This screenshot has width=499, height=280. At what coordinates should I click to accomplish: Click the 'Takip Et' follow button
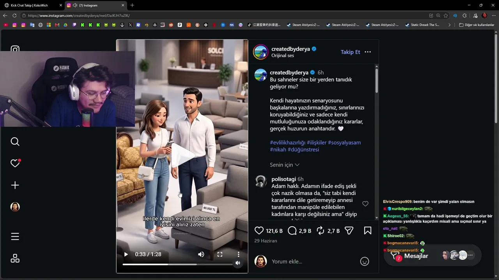(350, 52)
